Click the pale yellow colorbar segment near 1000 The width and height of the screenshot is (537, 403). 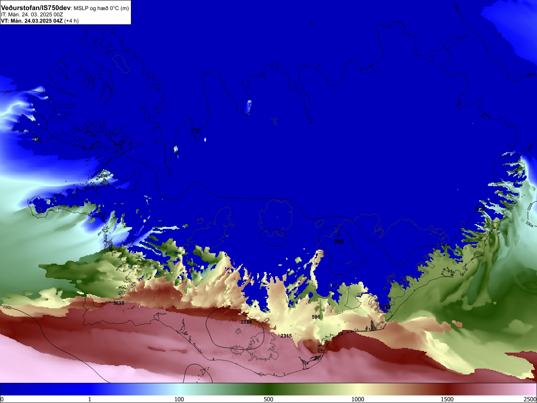[x=358, y=389]
